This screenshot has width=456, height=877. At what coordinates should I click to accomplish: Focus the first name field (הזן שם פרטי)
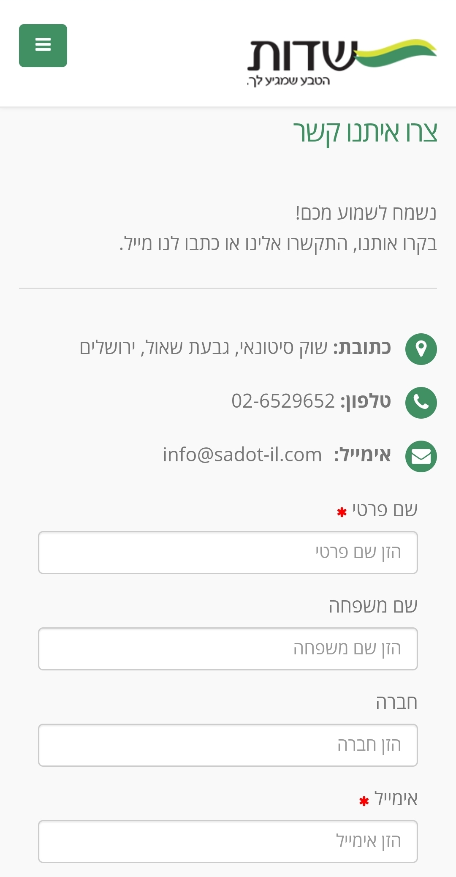pos(228,553)
